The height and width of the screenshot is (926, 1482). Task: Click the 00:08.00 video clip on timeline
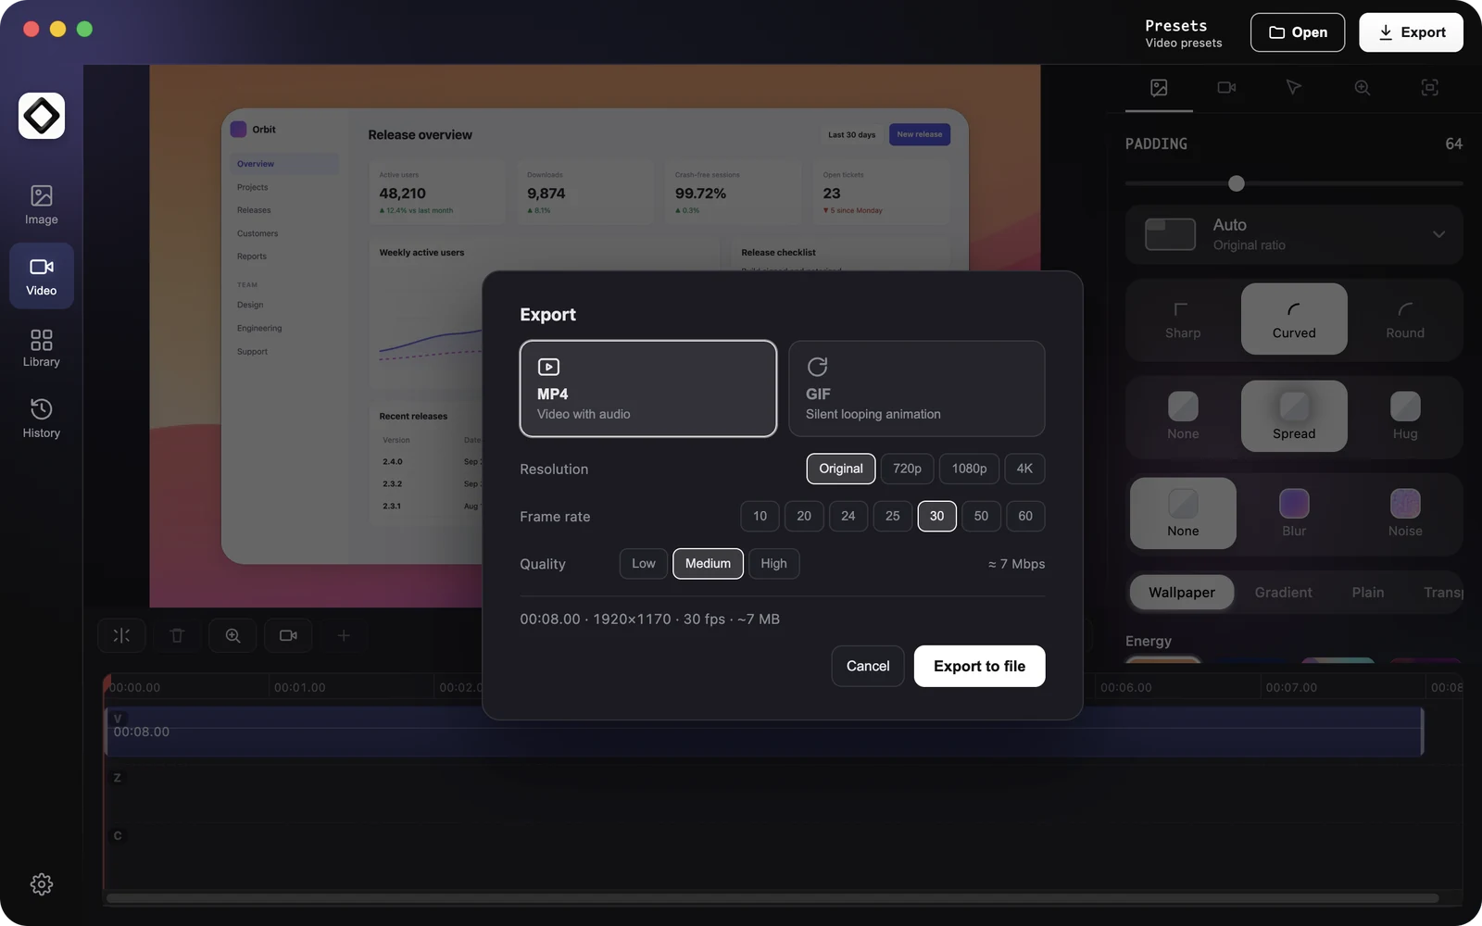pyautogui.click(x=764, y=732)
